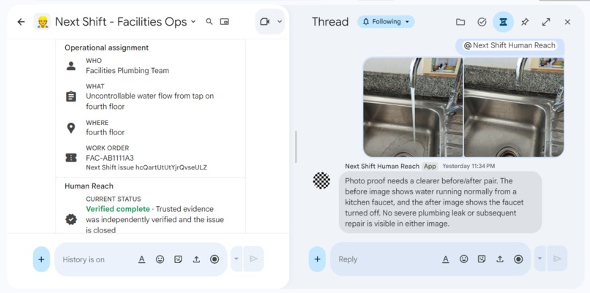Click work order FAC-AB1111A3
Screen dimensions: 590x293
[110, 158]
